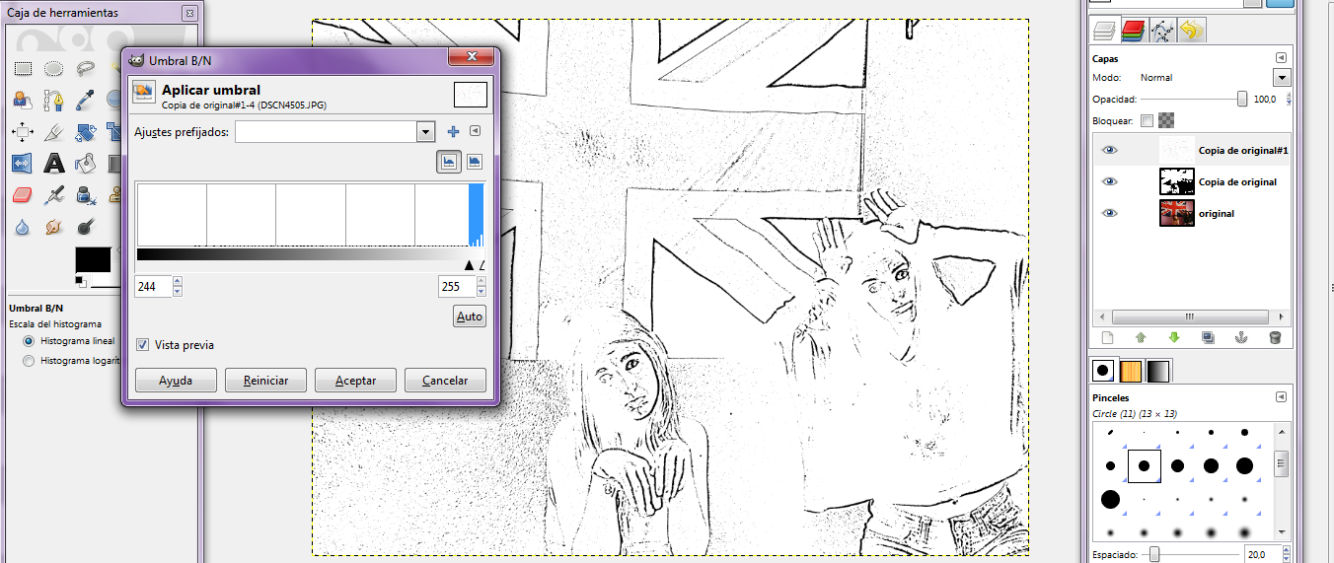Select the 'Copia de original' layer thumbnail
This screenshot has height=563, width=1334.
pyautogui.click(x=1176, y=181)
